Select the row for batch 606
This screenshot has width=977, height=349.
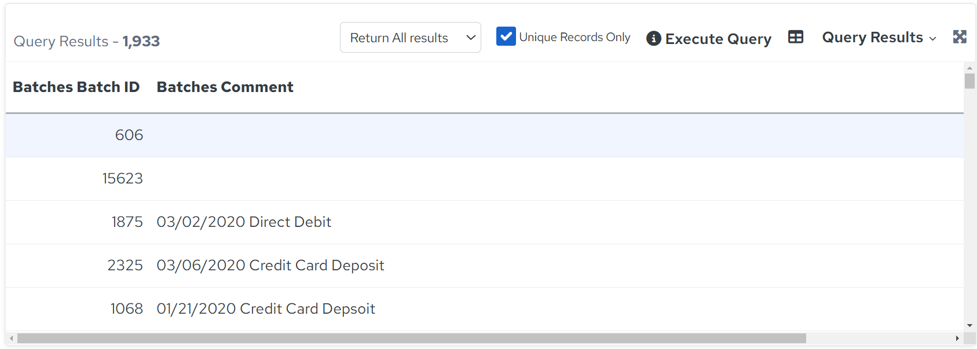pos(485,135)
